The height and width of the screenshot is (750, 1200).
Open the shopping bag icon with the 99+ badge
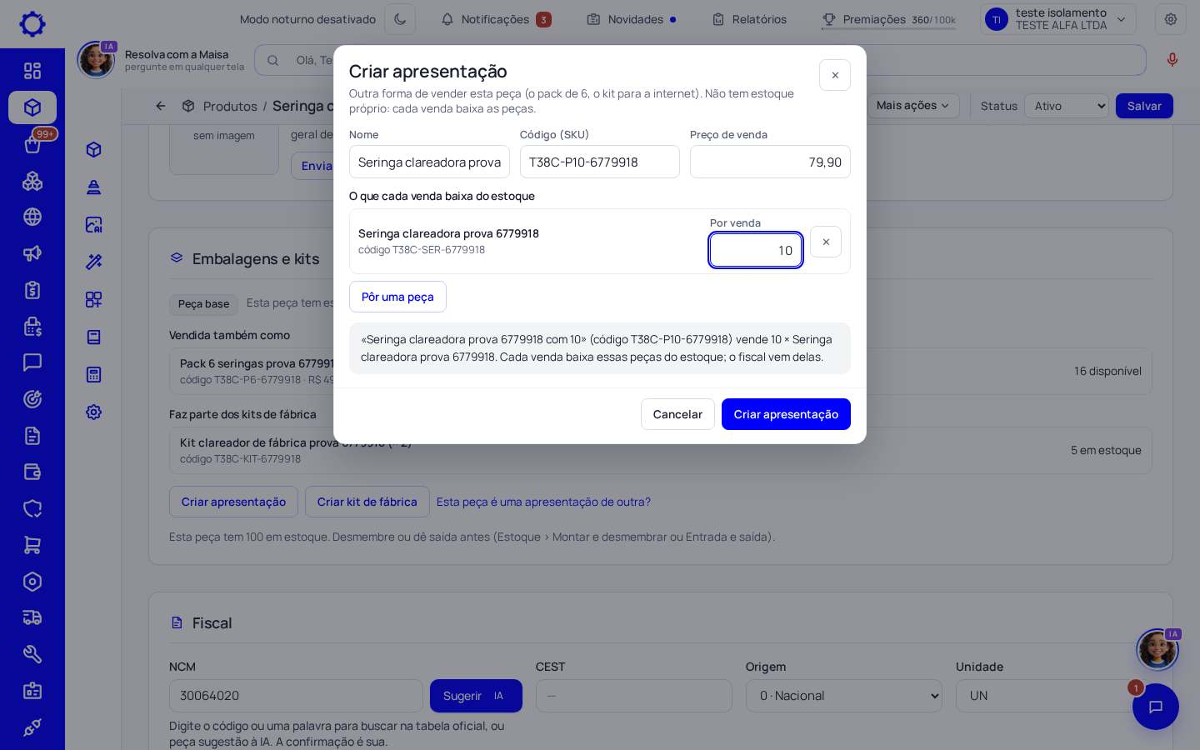[32, 144]
